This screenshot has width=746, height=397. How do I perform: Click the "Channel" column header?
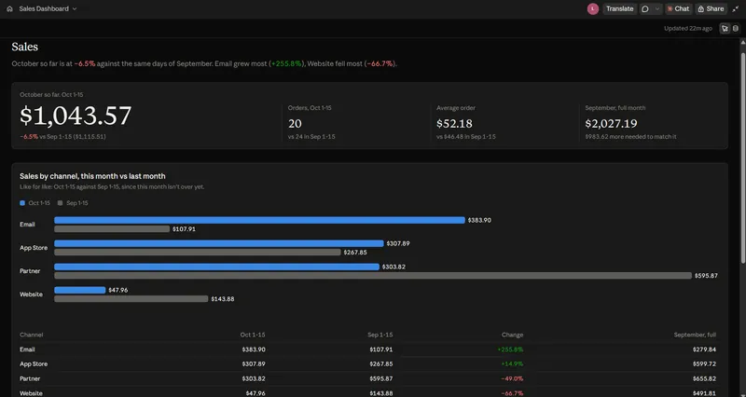tap(32, 335)
